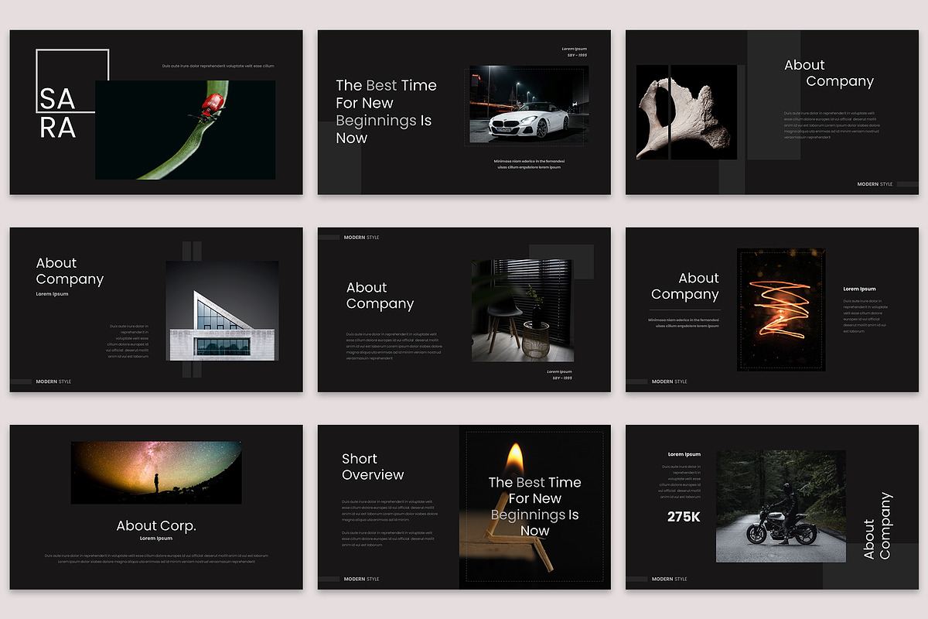The image size is (928, 619).
Task: Click the 'MODERN STYLE' label on the motorcycle slide
Action: coord(670,579)
